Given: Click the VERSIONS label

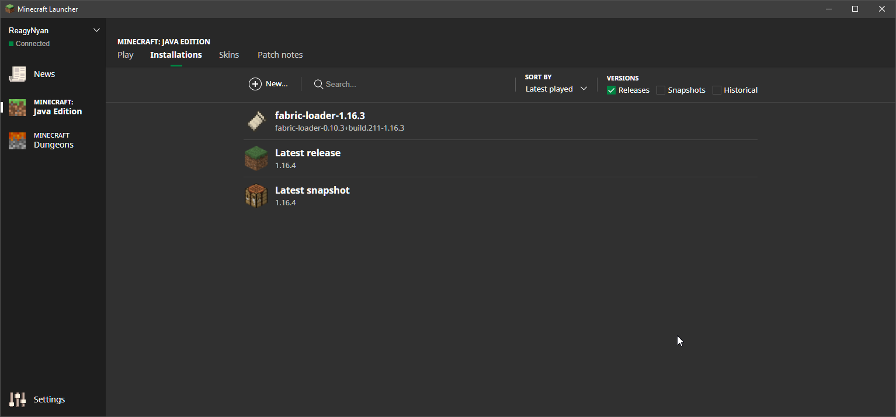Looking at the screenshot, I should [x=623, y=78].
